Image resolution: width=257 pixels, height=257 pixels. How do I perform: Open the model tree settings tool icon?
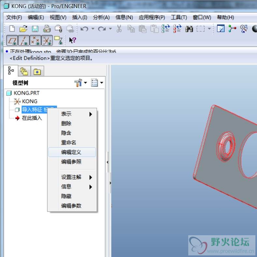click(79, 83)
